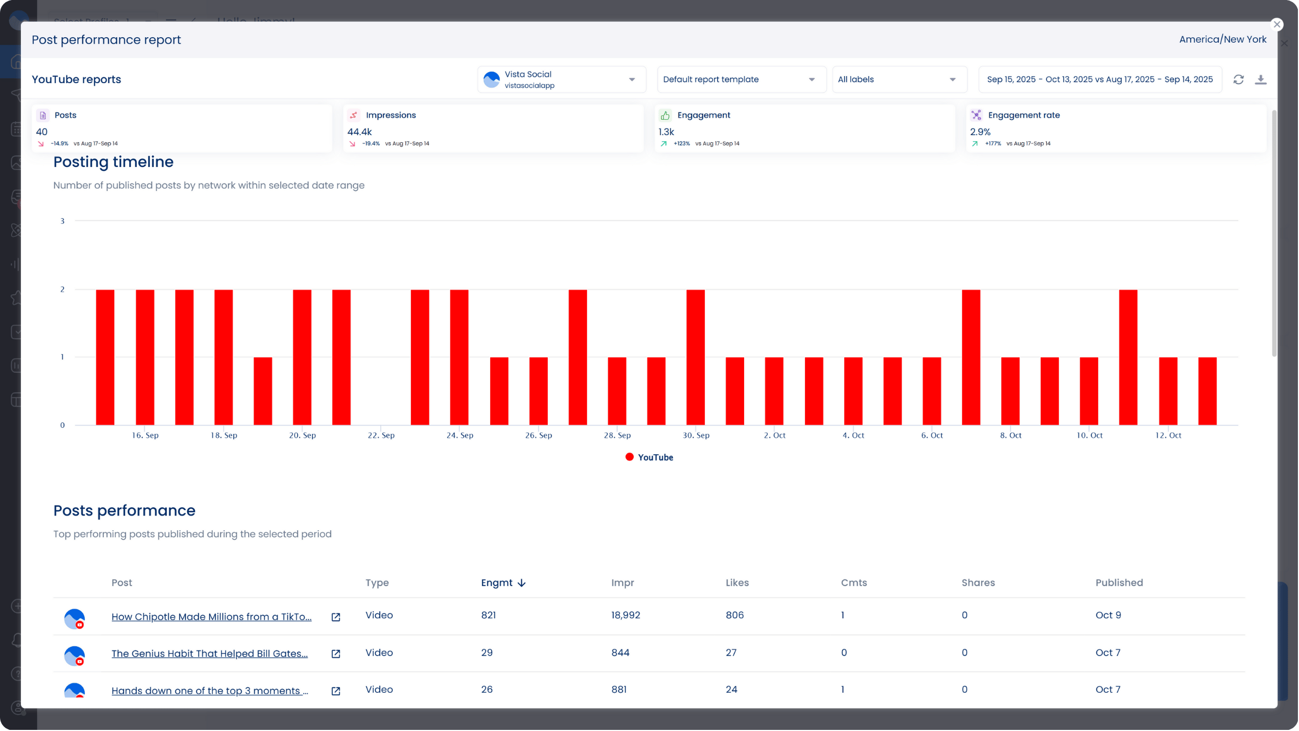Click the download report icon

(x=1262, y=79)
